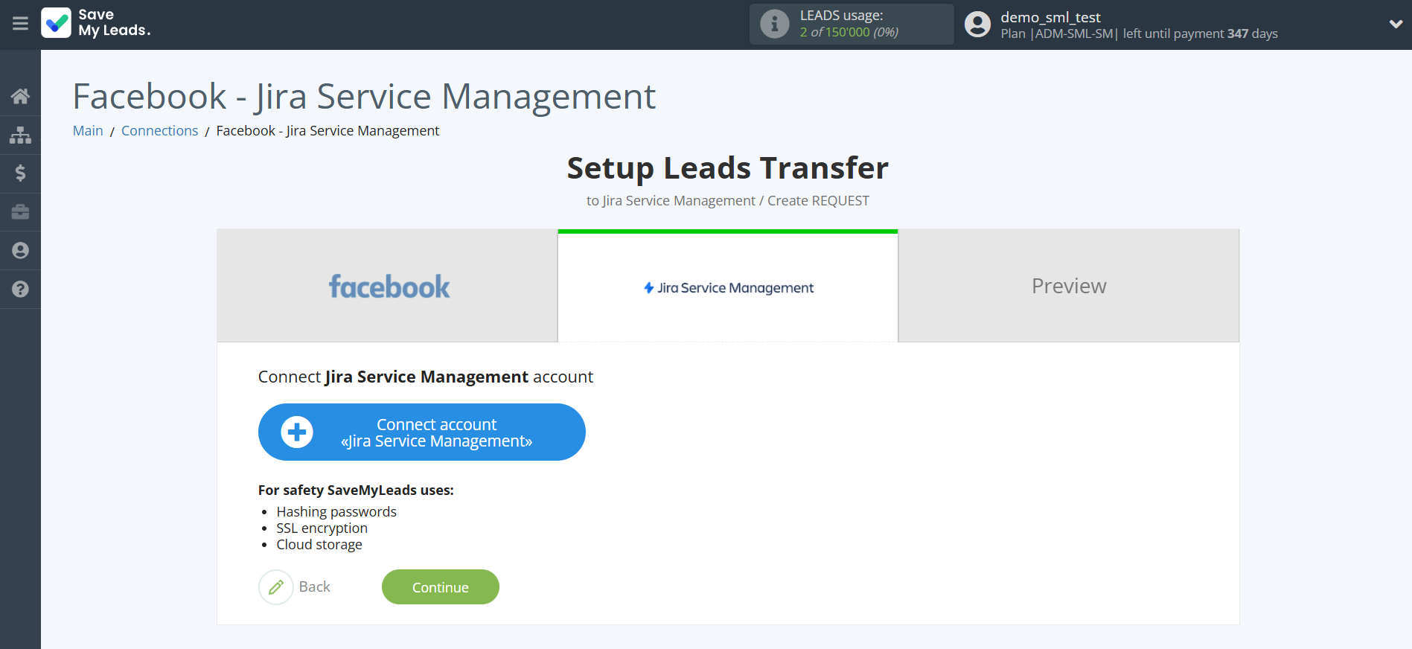Open the hamburger menu icon
Viewport: 1412px width, 649px height.
(x=20, y=24)
